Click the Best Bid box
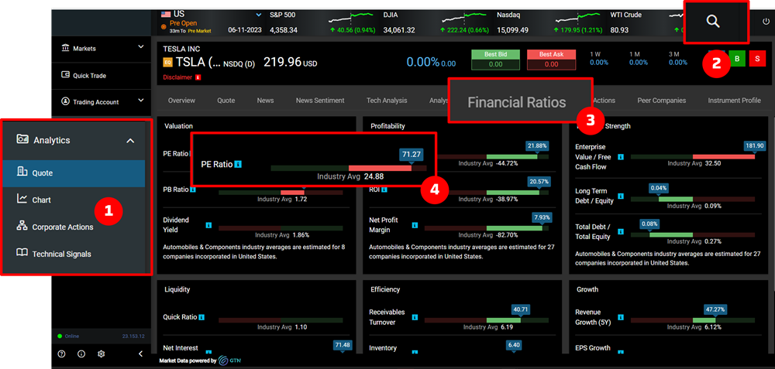775x369 pixels. click(x=496, y=60)
